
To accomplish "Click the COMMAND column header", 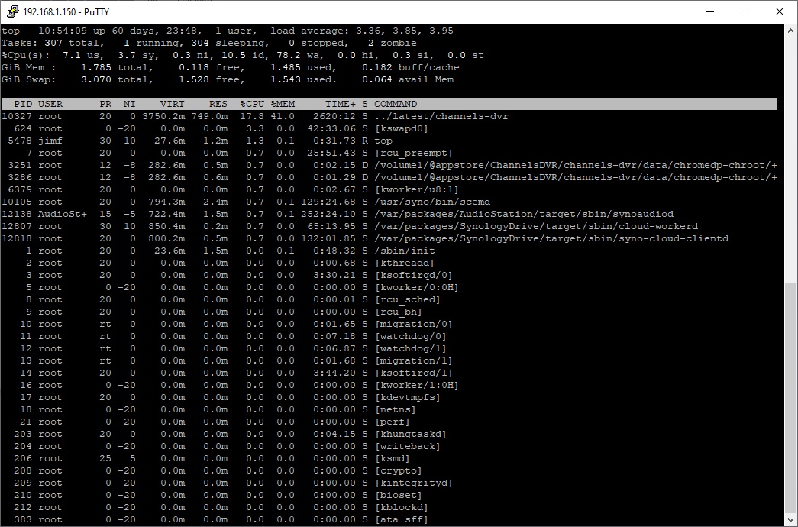I will (396, 104).
